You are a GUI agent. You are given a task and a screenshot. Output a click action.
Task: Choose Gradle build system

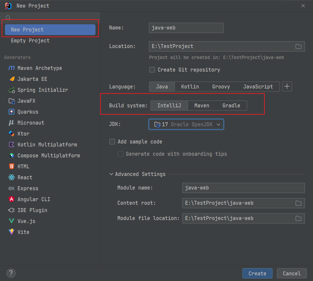pyautogui.click(x=231, y=105)
